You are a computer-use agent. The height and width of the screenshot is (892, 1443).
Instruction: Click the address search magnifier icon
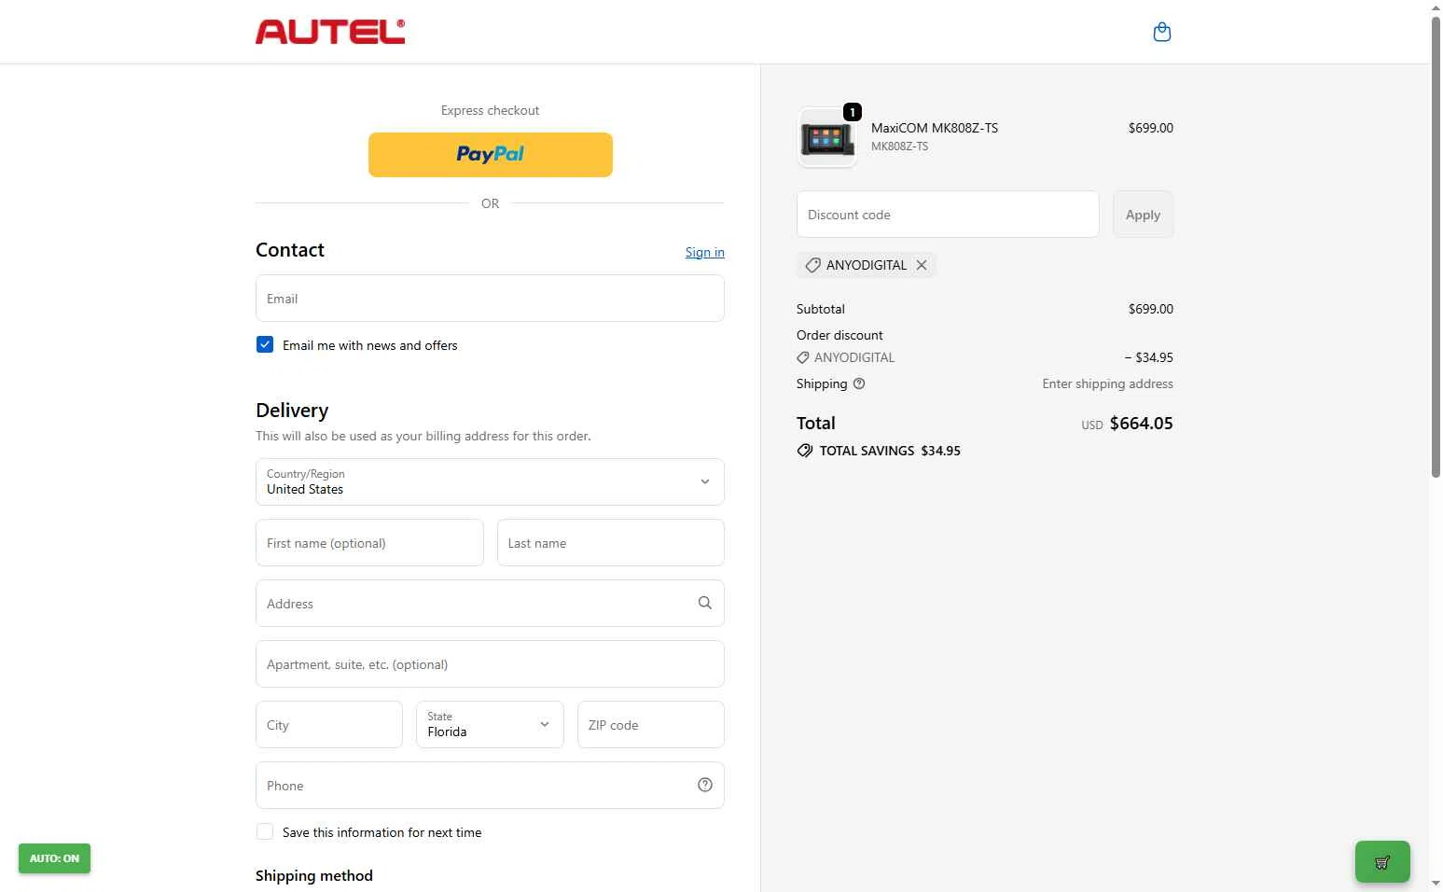pyautogui.click(x=705, y=603)
